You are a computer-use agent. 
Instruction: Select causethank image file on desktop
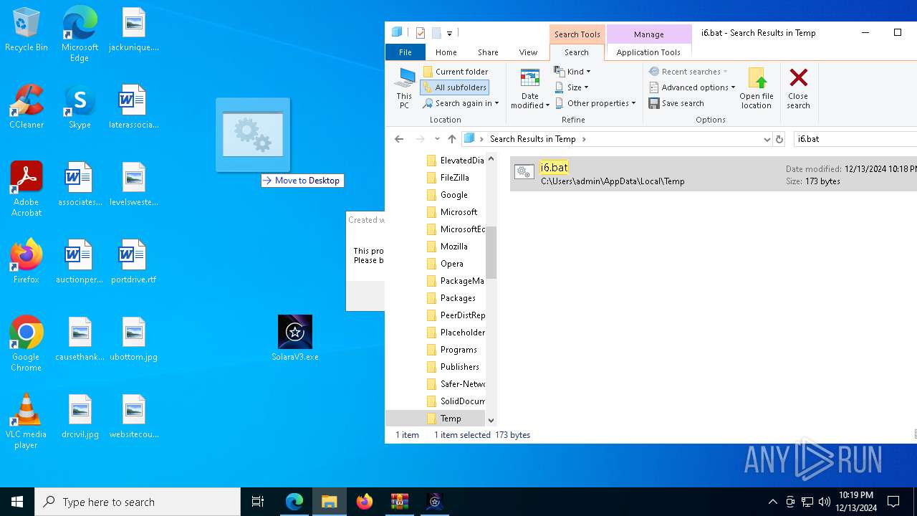(80, 340)
